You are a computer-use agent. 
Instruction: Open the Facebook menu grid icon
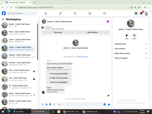[x=136, y=13]
